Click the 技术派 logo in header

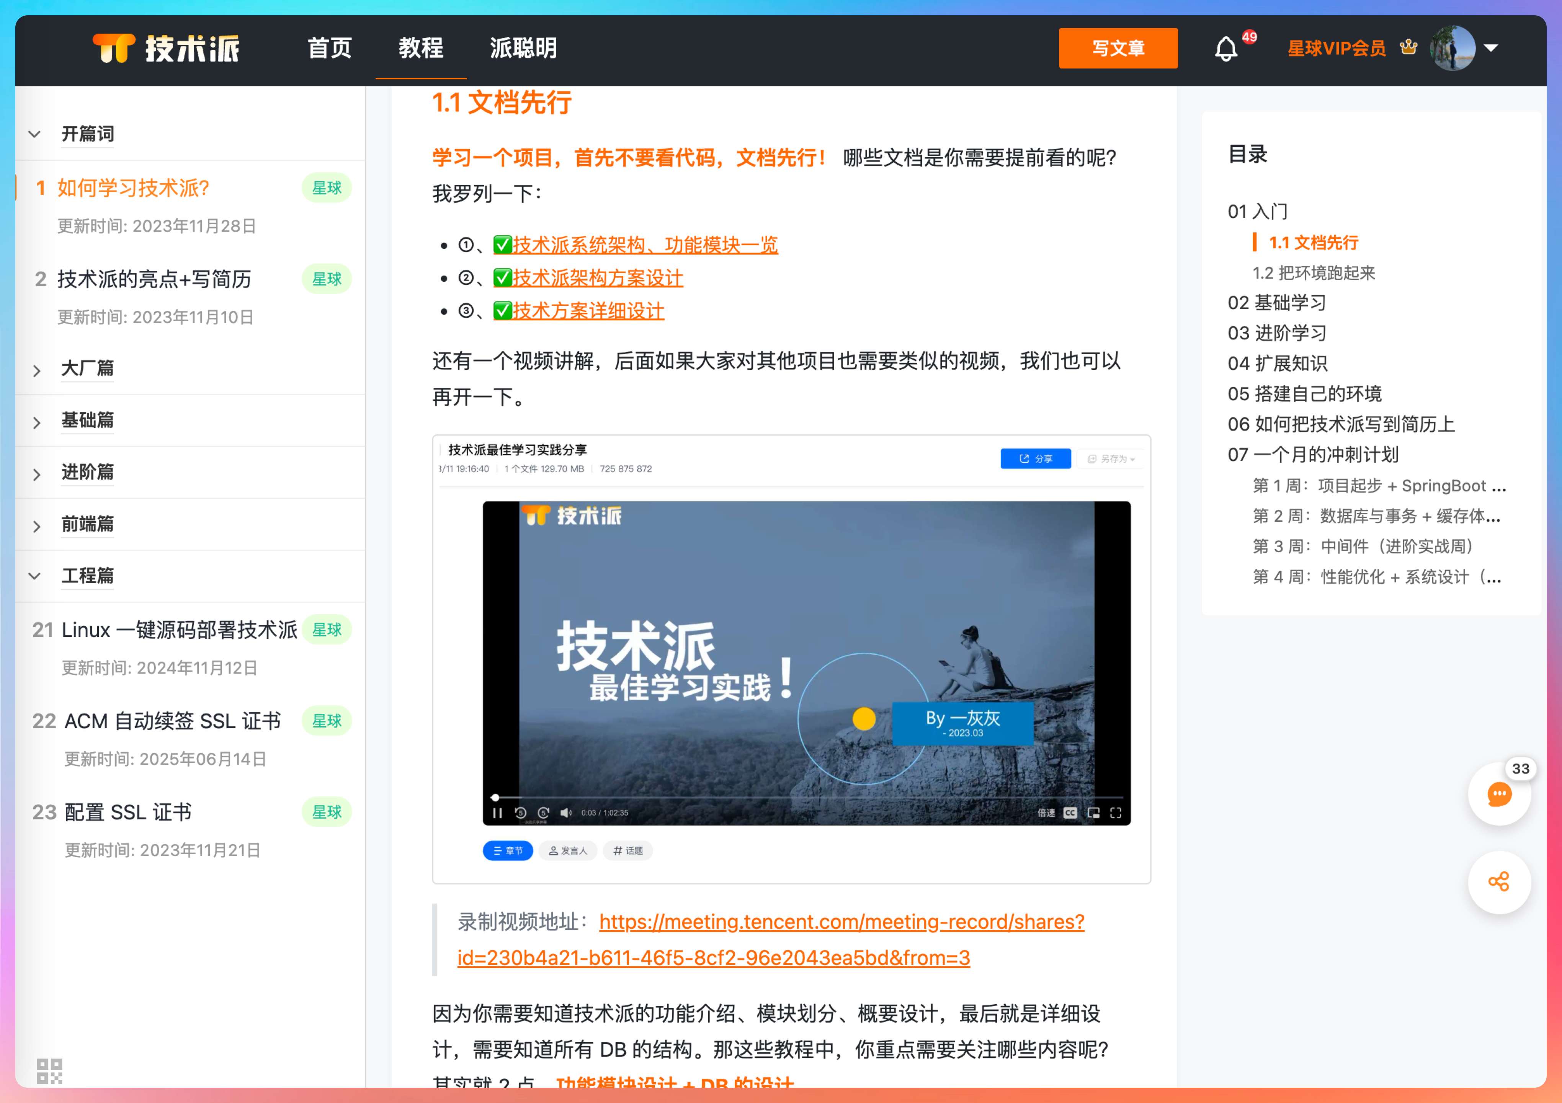166,48
